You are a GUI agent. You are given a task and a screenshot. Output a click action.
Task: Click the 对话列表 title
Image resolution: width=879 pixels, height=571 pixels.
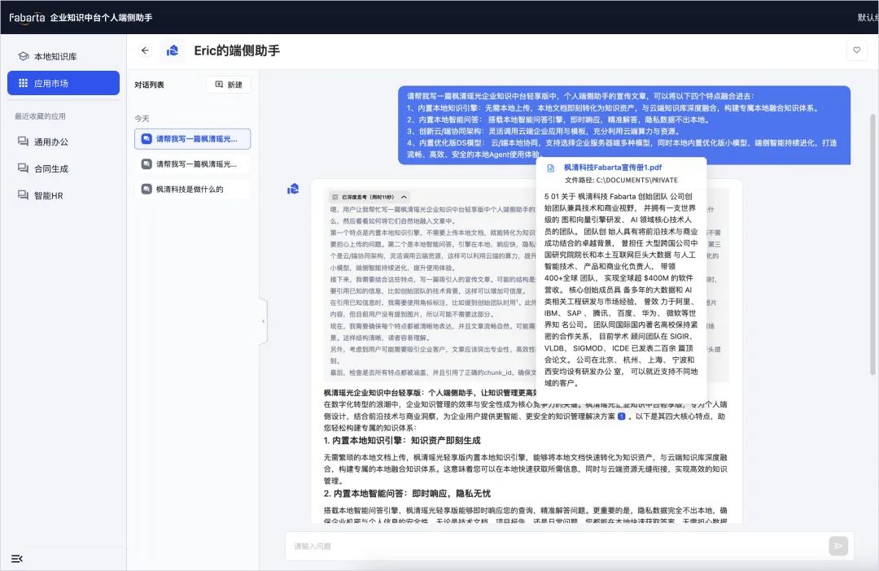(149, 85)
